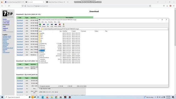
Task: Bookmark this page with the star icon
Action: click(150, 6)
